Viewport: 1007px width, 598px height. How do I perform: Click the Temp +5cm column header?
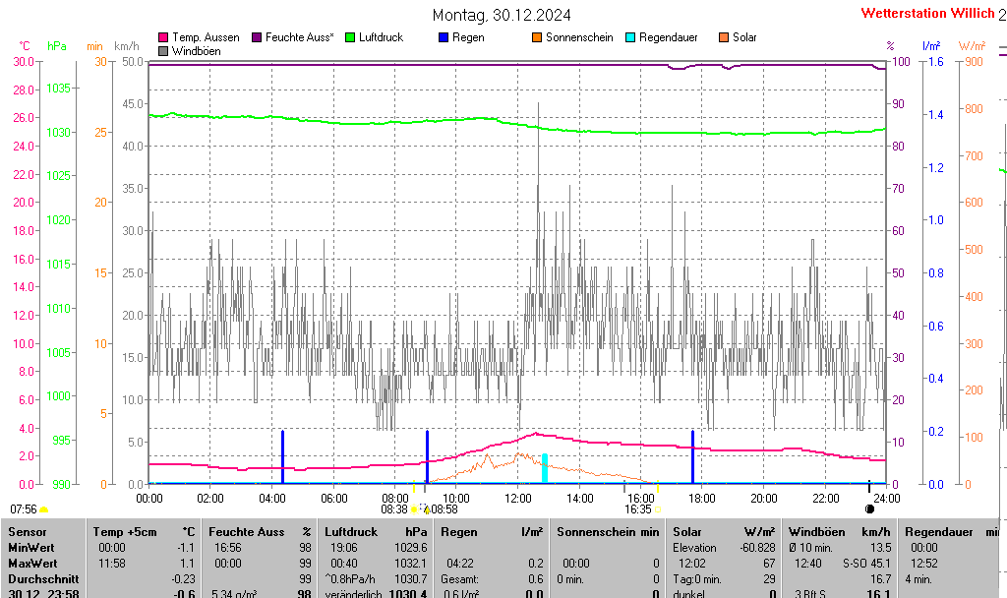tap(125, 532)
